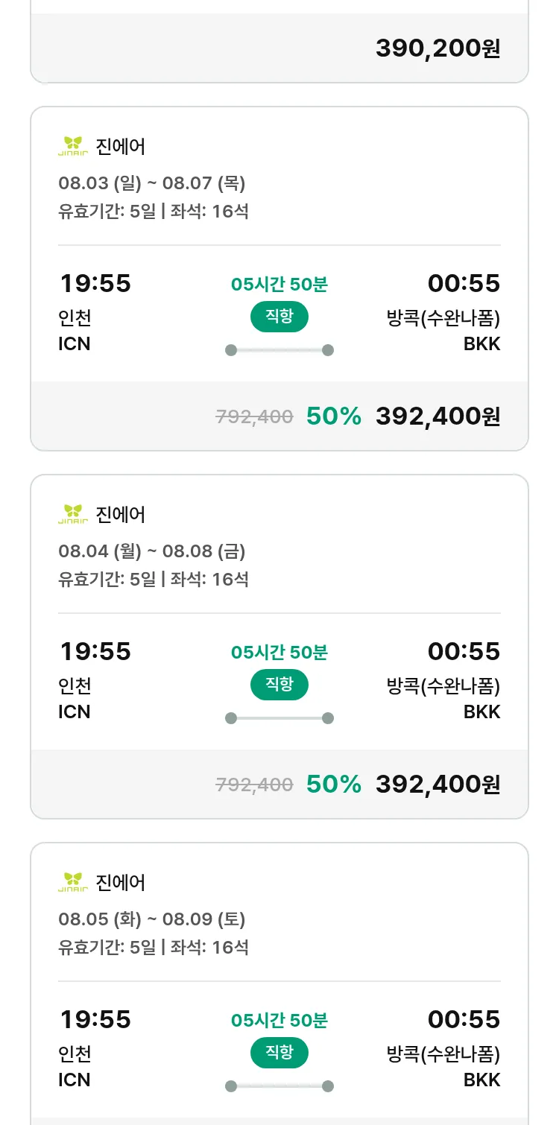Viewport: 559px width, 1125px height.
Task: Click the 50% discount on the 08.04 flight
Action: tap(334, 785)
